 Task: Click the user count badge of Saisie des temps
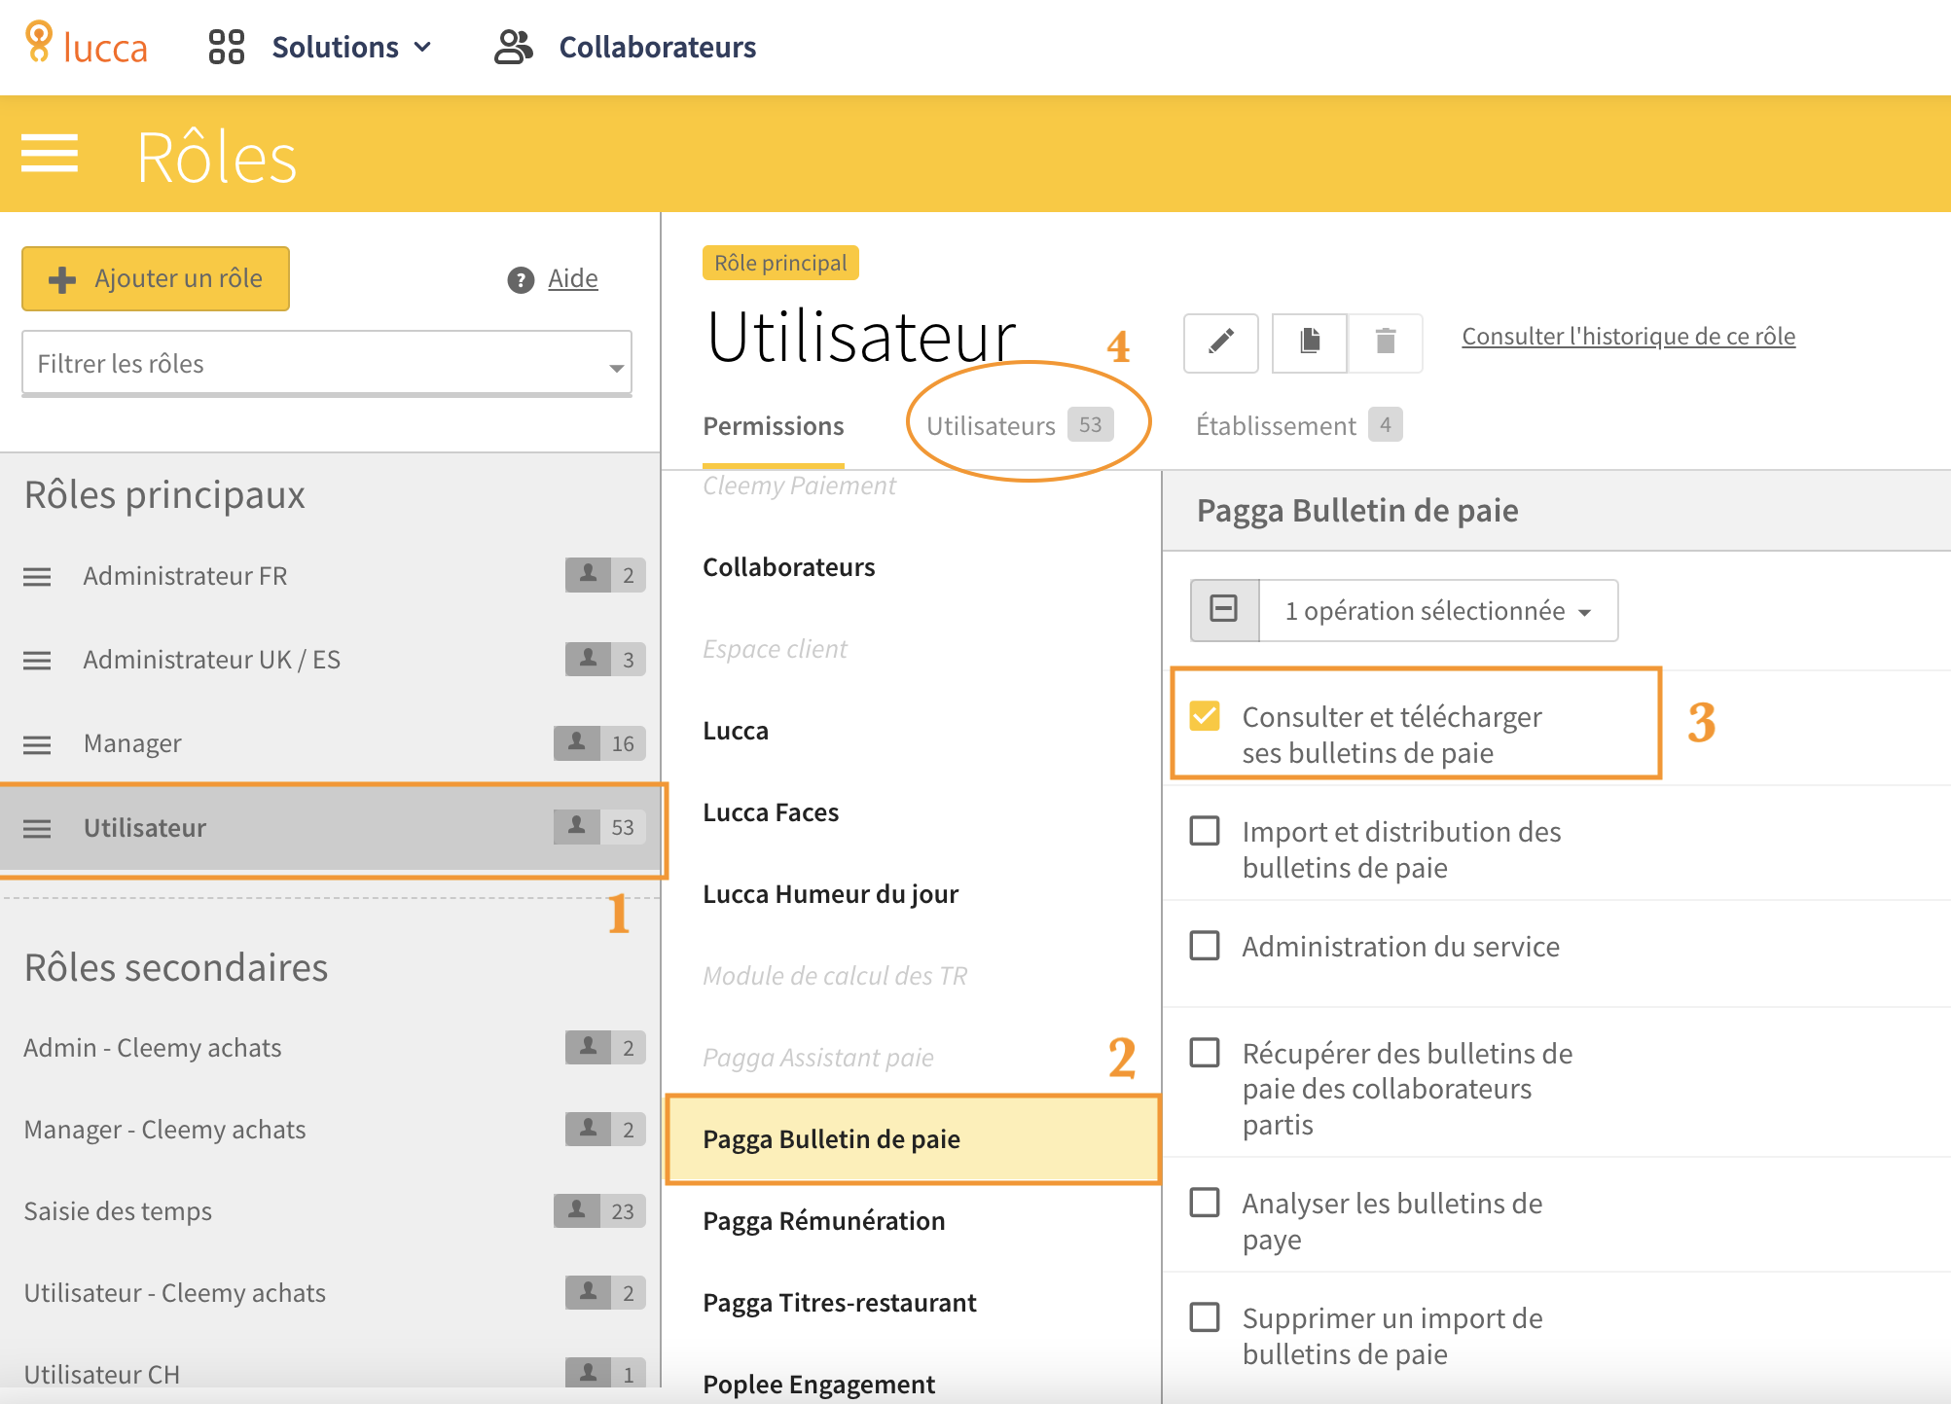[599, 1210]
